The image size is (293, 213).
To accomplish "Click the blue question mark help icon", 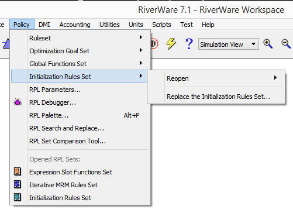I will pyautogui.click(x=189, y=44).
